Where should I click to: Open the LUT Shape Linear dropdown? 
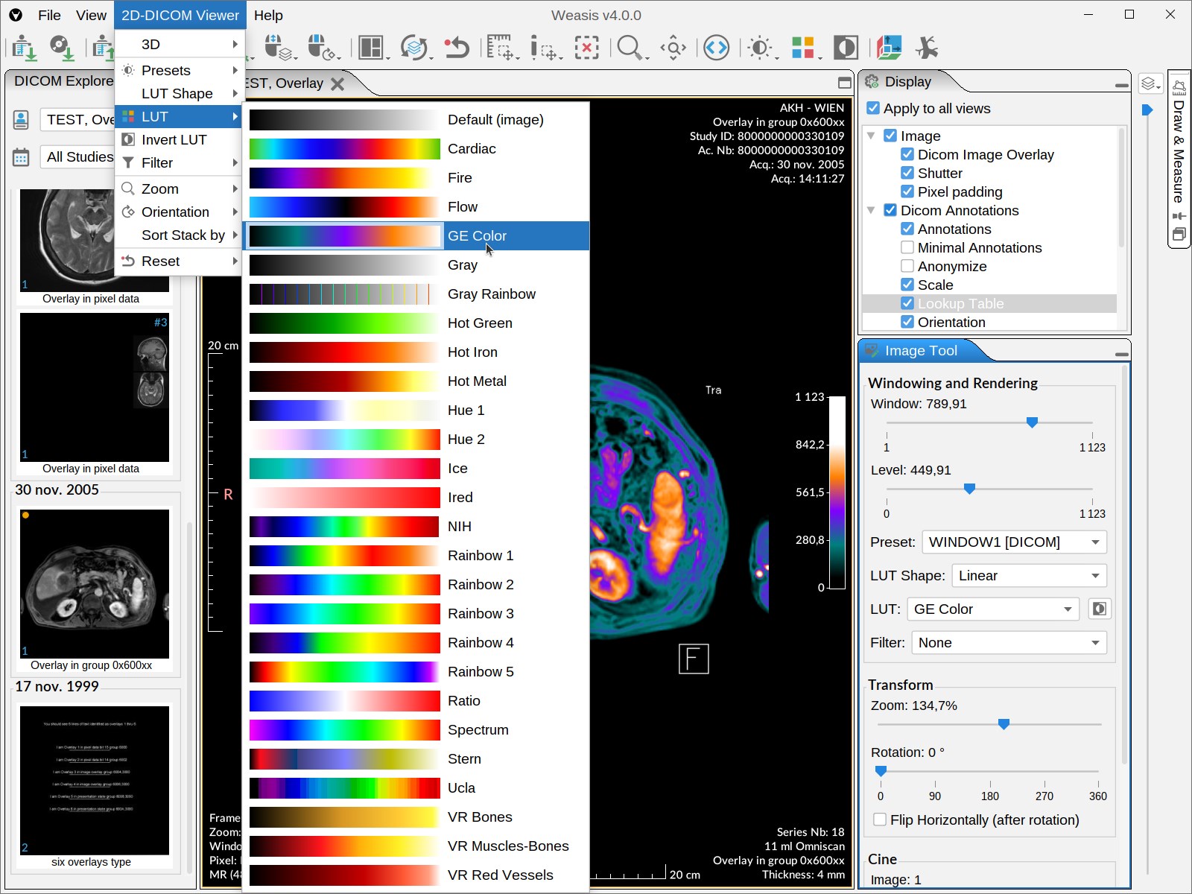coord(1029,575)
